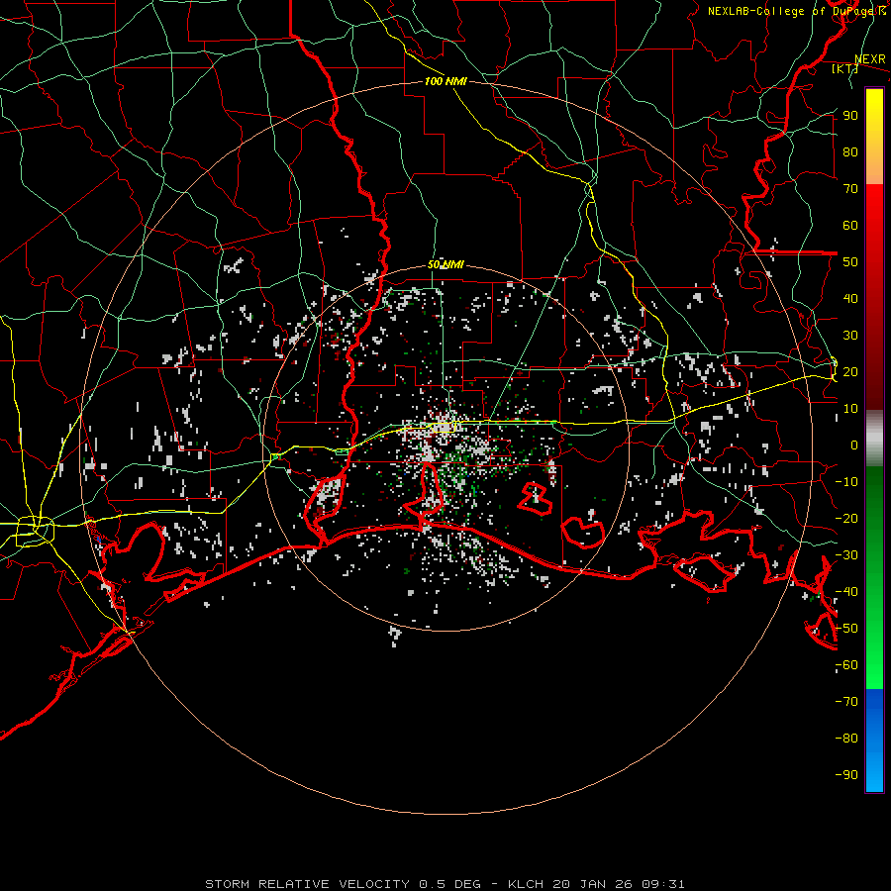Image resolution: width=891 pixels, height=891 pixels.
Task: Select the 50 value on velocity scale
Action: (850, 262)
